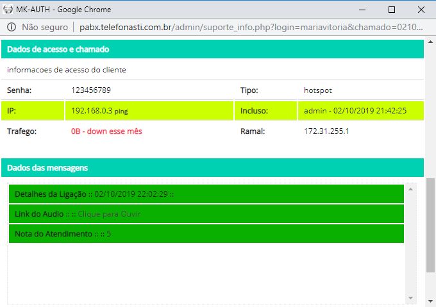Open Clique para Ouvir audio link
This screenshot has width=436, height=307.
point(109,214)
